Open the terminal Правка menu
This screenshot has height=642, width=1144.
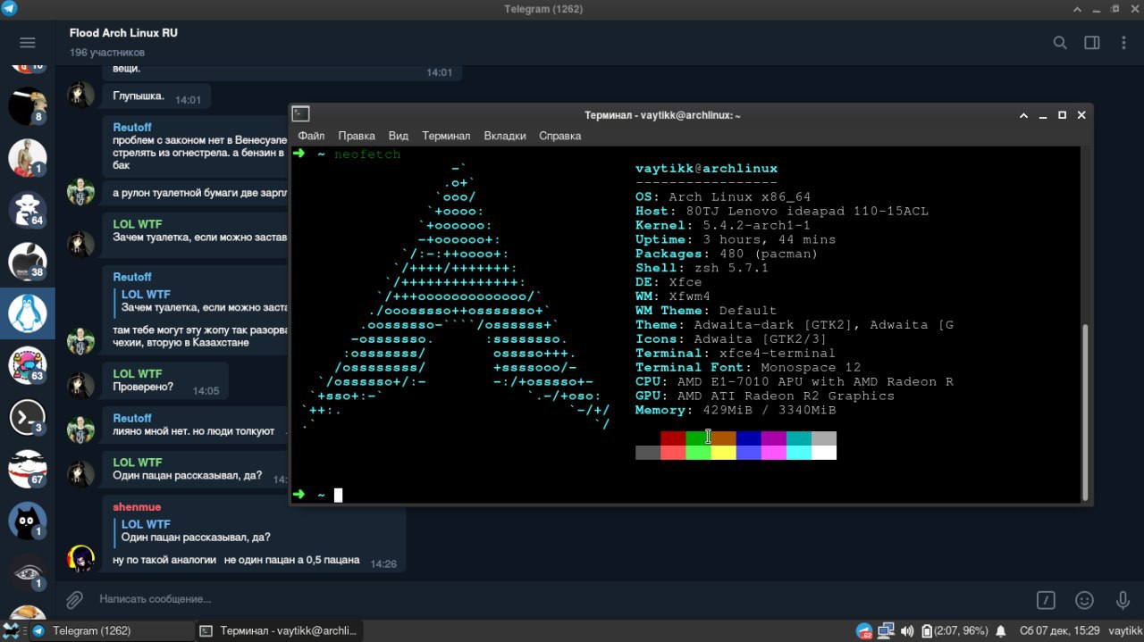point(357,136)
